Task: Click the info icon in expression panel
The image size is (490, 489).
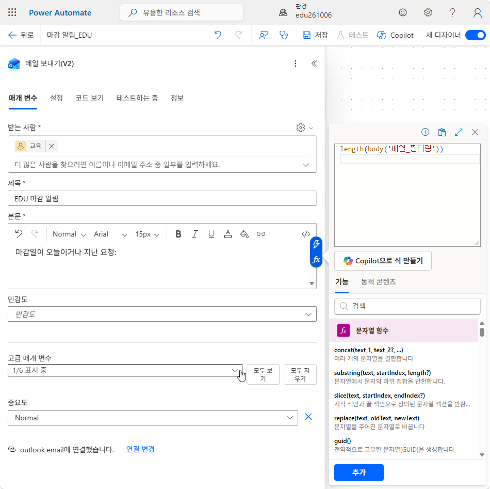Action: (x=425, y=132)
